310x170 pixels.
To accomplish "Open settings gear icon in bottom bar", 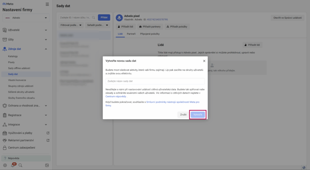I will click(x=5, y=165).
